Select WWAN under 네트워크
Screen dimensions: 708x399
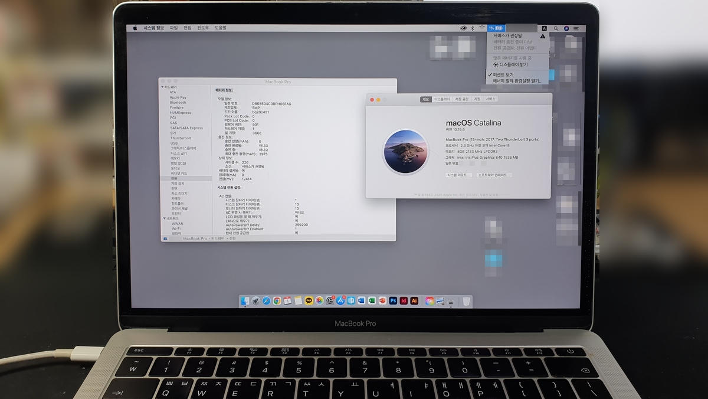tap(177, 224)
